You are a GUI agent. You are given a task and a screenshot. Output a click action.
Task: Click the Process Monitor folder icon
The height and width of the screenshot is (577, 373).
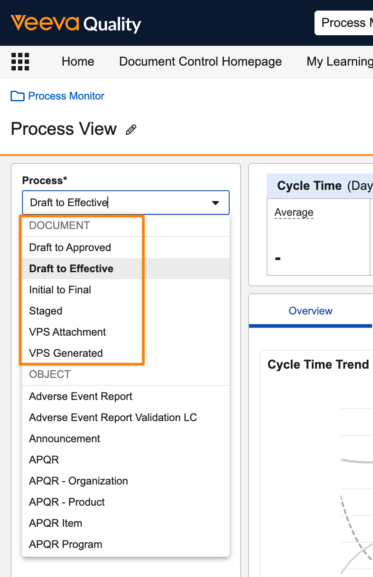tap(17, 96)
